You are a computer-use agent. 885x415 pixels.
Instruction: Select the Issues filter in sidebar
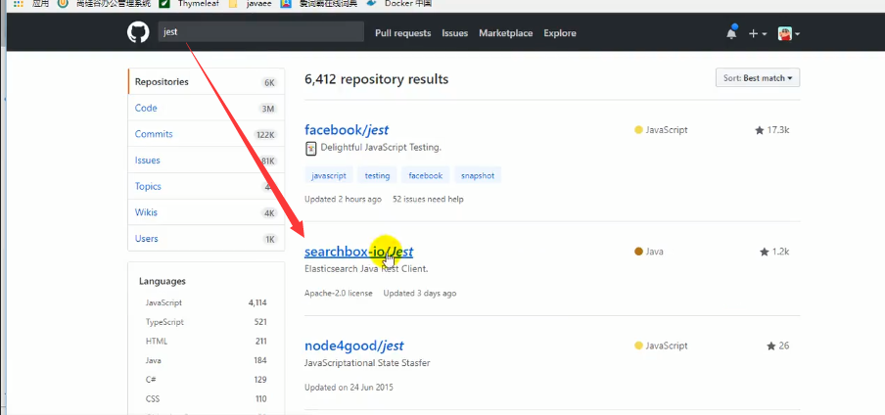click(206, 160)
